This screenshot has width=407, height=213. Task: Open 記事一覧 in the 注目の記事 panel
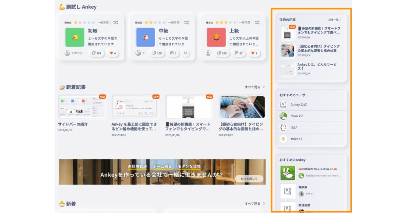[335, 20]
